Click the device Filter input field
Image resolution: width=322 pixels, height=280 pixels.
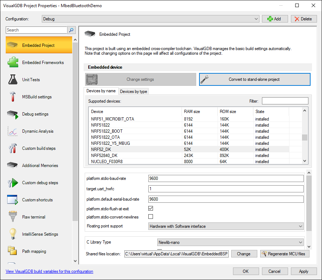(285, 101)
